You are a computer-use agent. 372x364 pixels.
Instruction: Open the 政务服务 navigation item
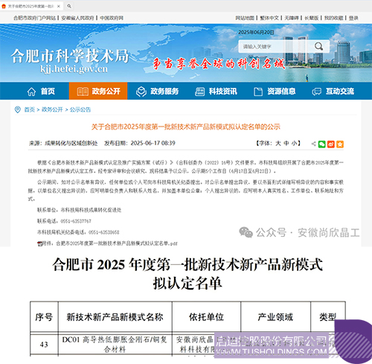(157, 92)
